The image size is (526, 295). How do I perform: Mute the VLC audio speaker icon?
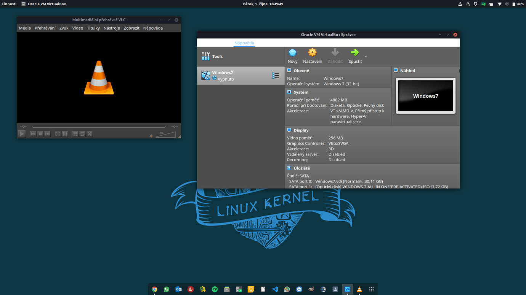pos(152,136)
